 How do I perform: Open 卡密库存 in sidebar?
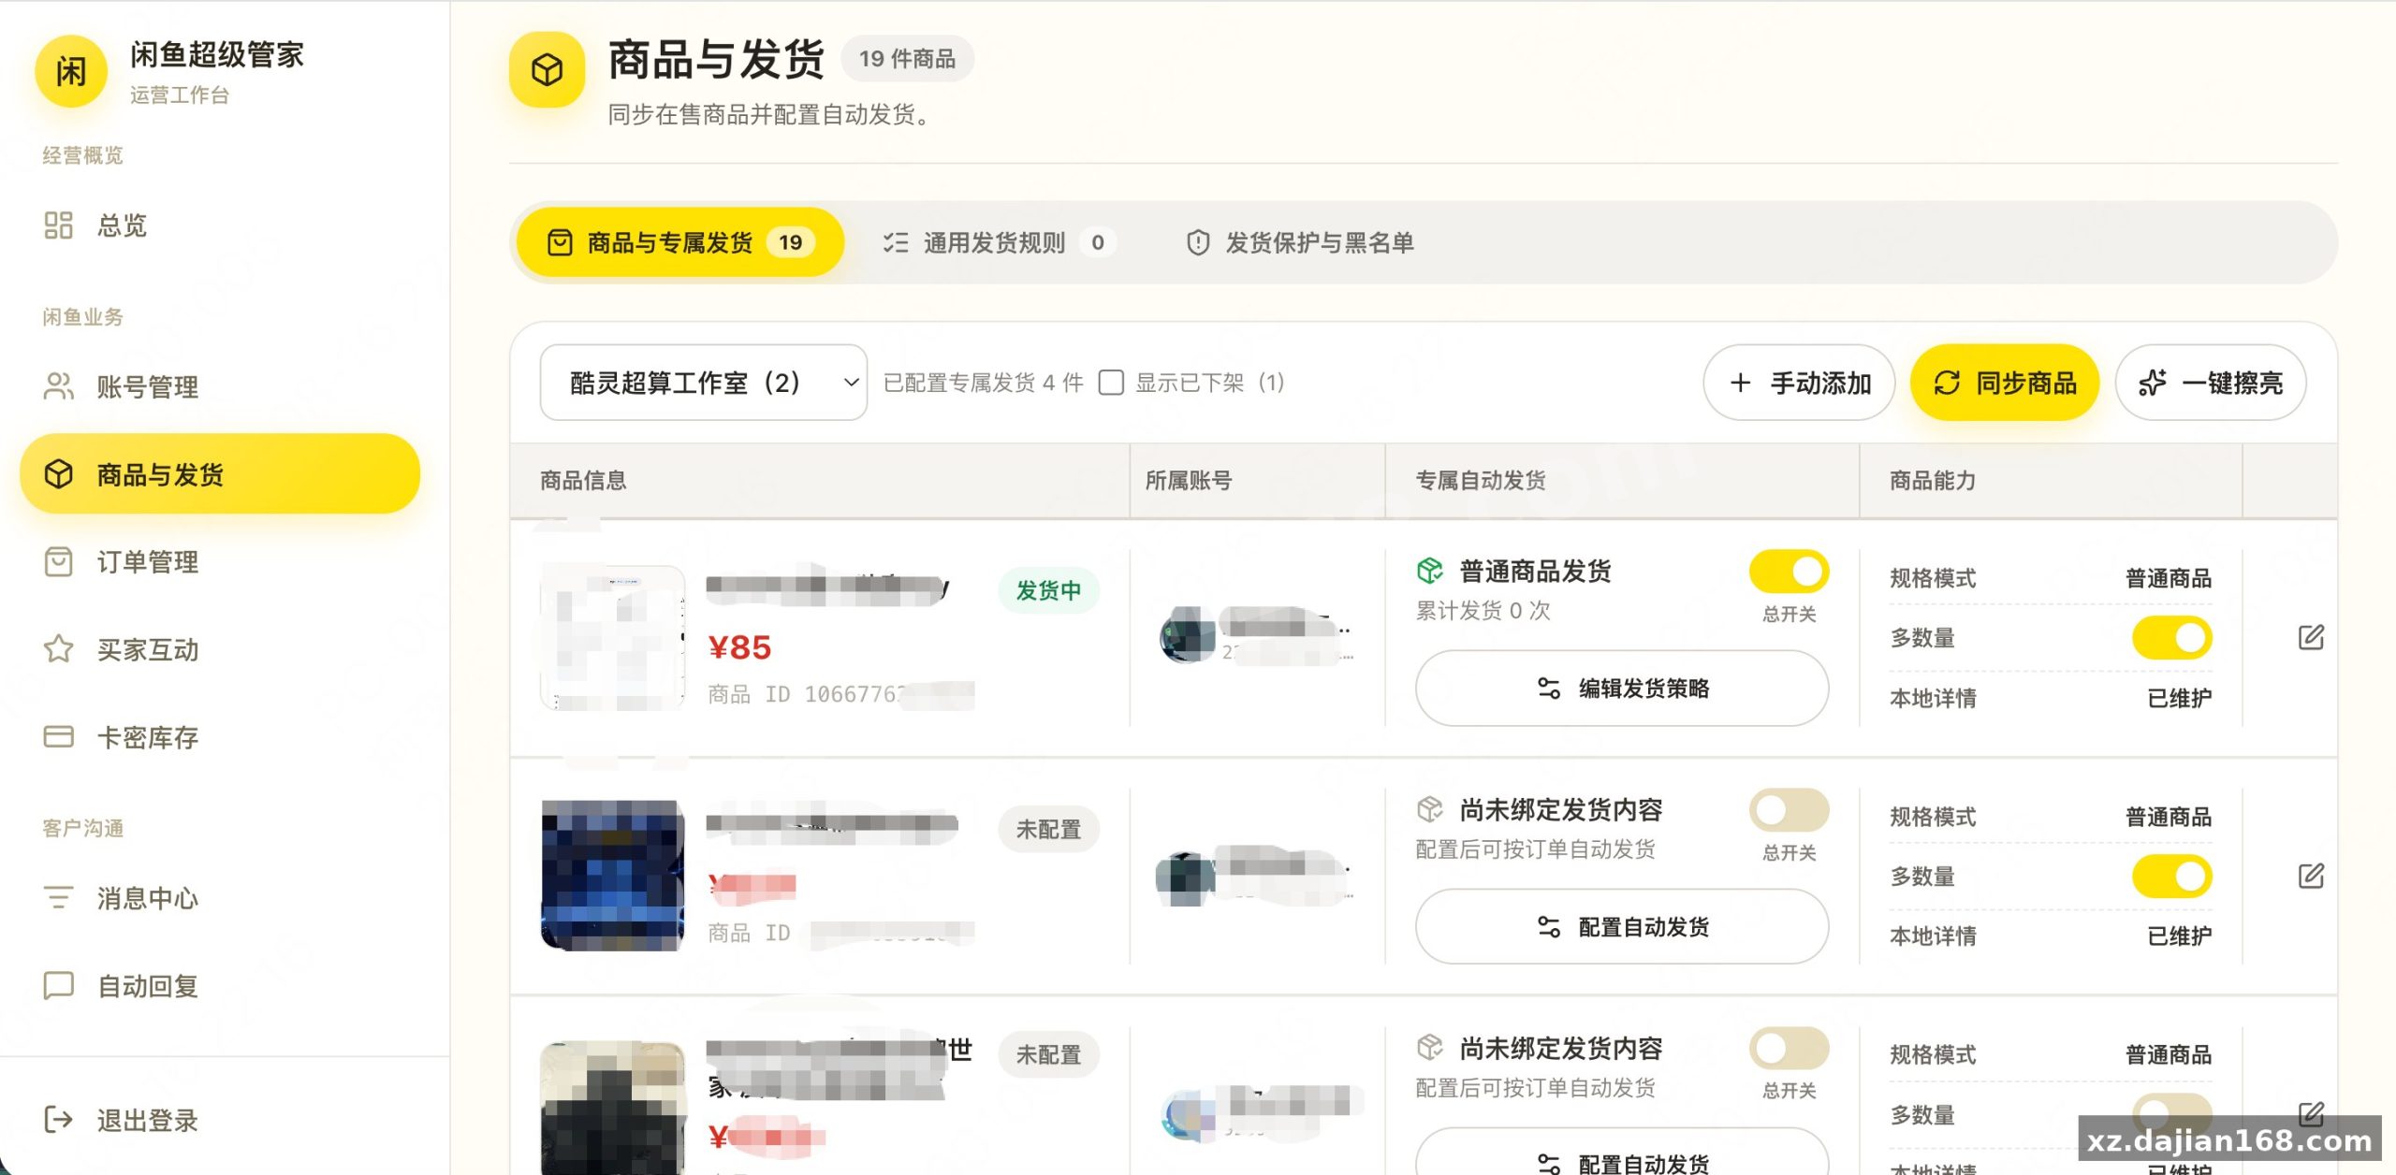click(x=220, y=737)
